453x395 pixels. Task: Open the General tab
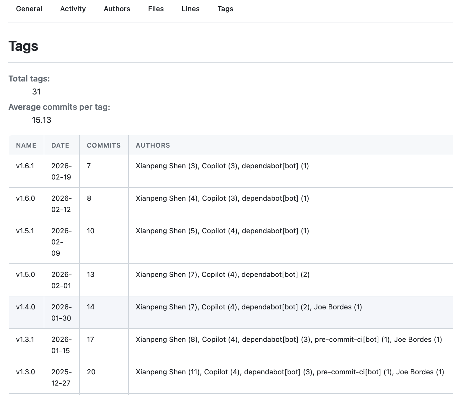[29, 9]
